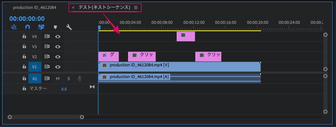
Task: Toggle sync lock for track V3
Action: 47,46
